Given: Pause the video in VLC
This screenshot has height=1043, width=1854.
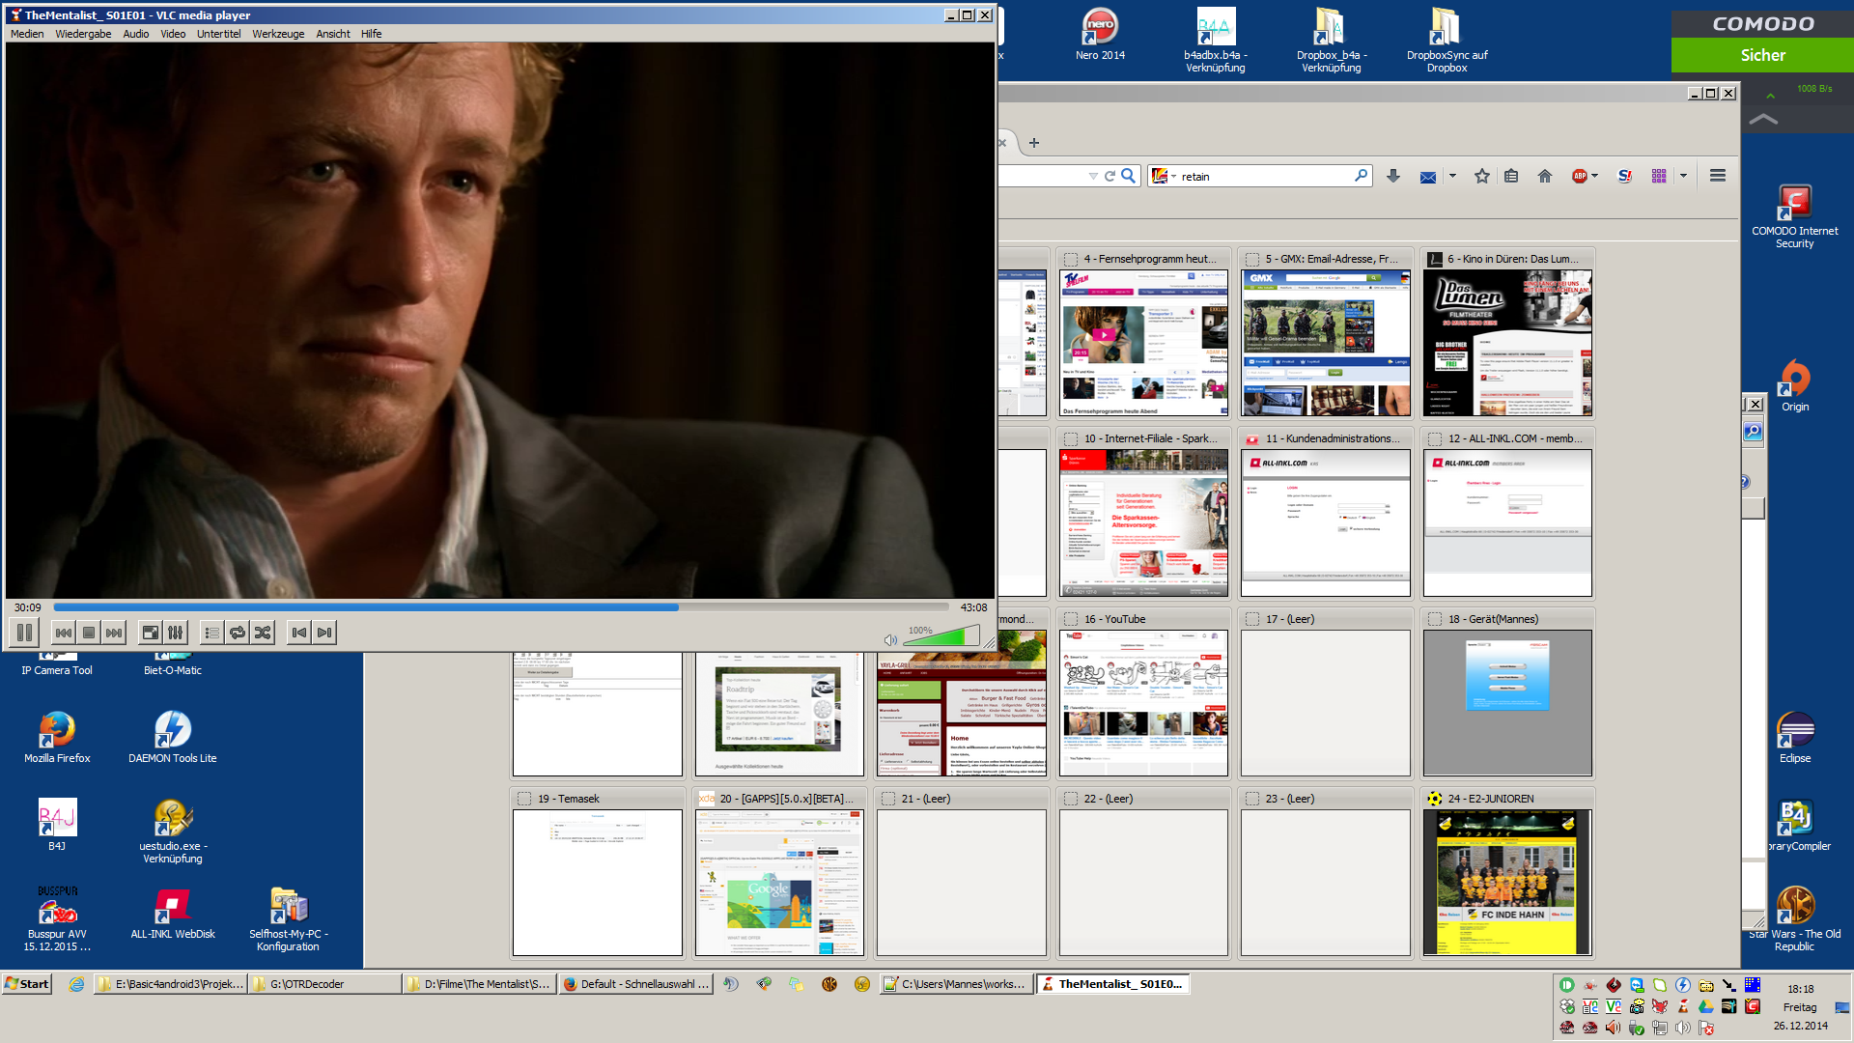Looking at the screenshot, I should [x=25, y=633].
